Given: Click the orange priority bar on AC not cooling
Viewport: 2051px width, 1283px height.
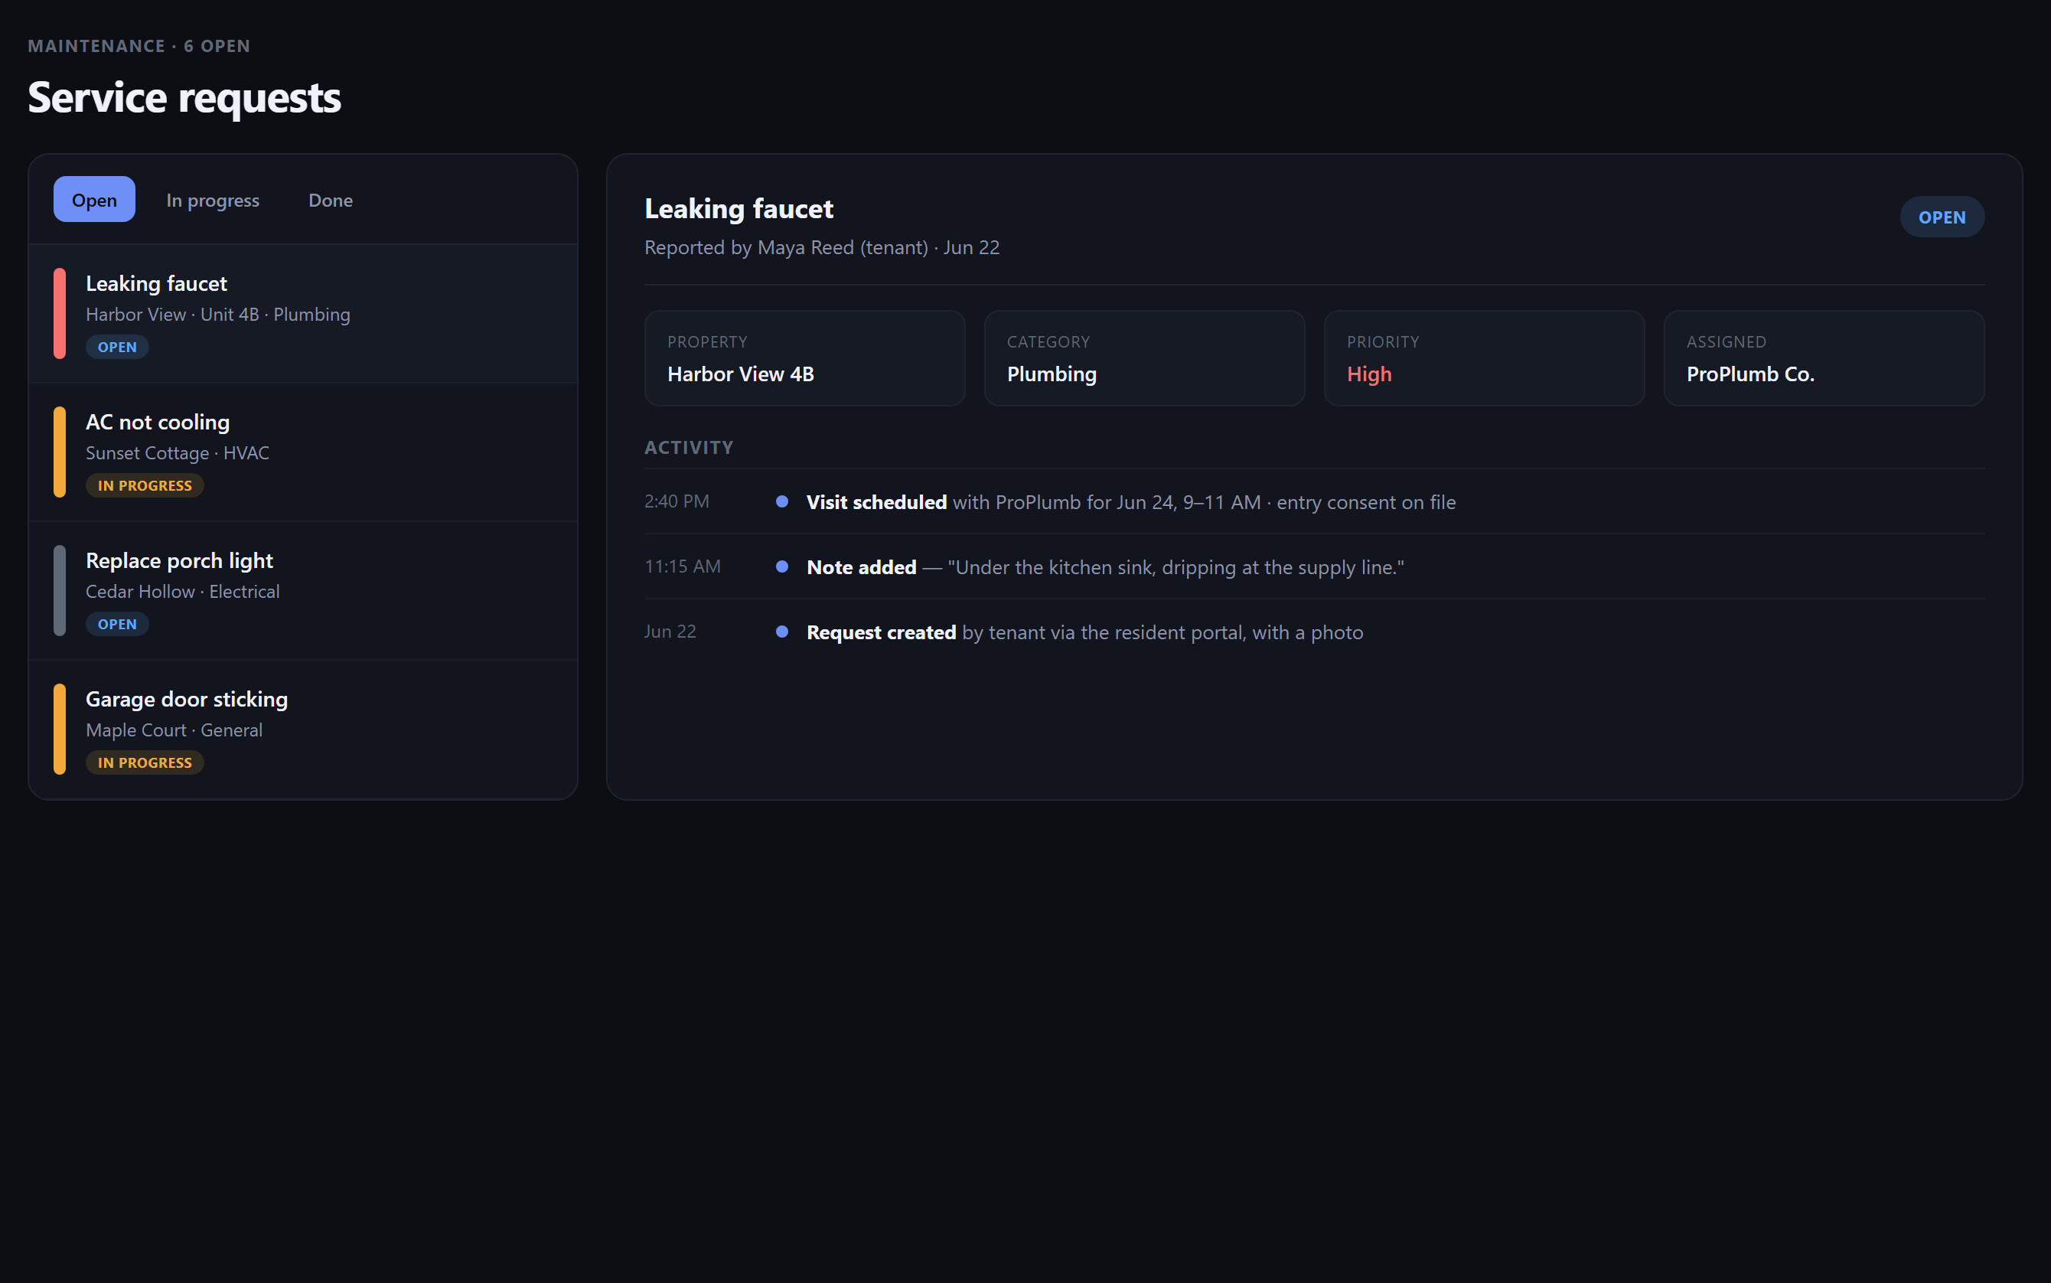Looking at the screenshot, I should (60, 452).
